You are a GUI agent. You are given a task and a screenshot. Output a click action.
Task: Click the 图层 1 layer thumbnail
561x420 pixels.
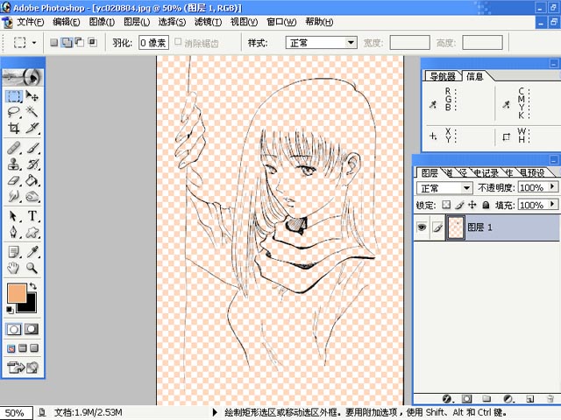pyautogui.click(x=456, y=227)
